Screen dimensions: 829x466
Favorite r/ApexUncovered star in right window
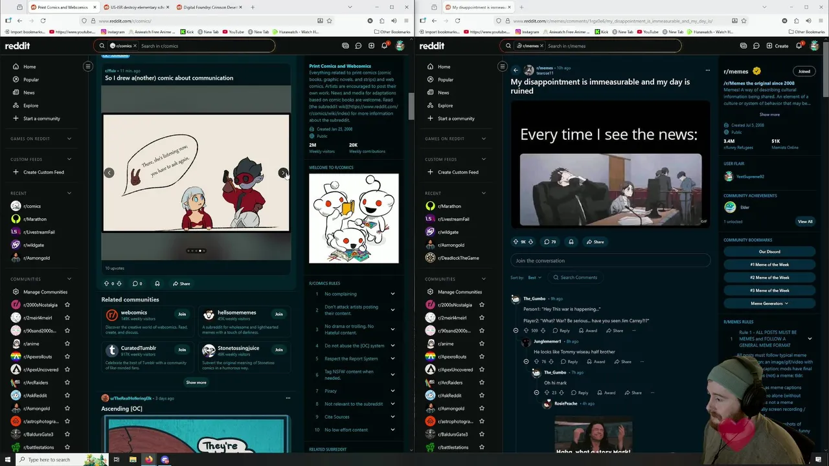coord(482,370)
